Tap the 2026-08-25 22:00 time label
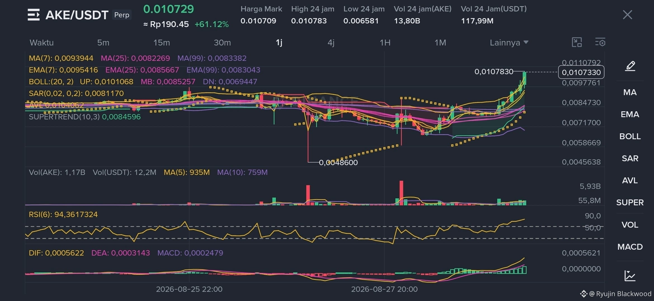The width and height of the screenshot is (654, 301). pos(189,289)
